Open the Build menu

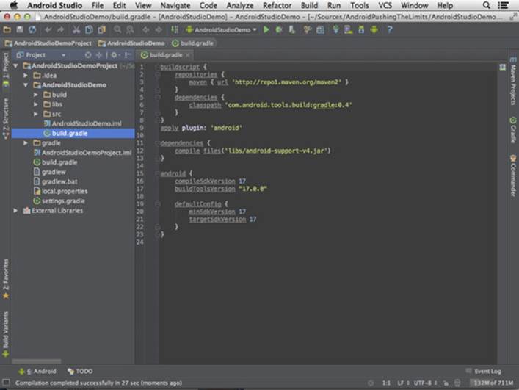(x=309, y=6)
